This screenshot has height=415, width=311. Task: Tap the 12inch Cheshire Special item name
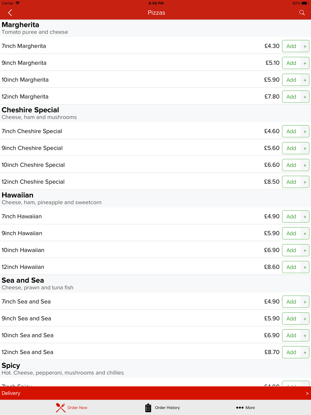pyautogui.click(x=33, y=182)
